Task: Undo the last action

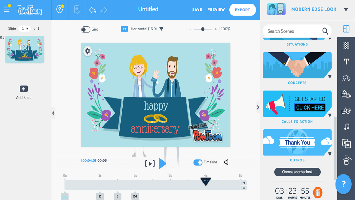Action: click(93, 10)
